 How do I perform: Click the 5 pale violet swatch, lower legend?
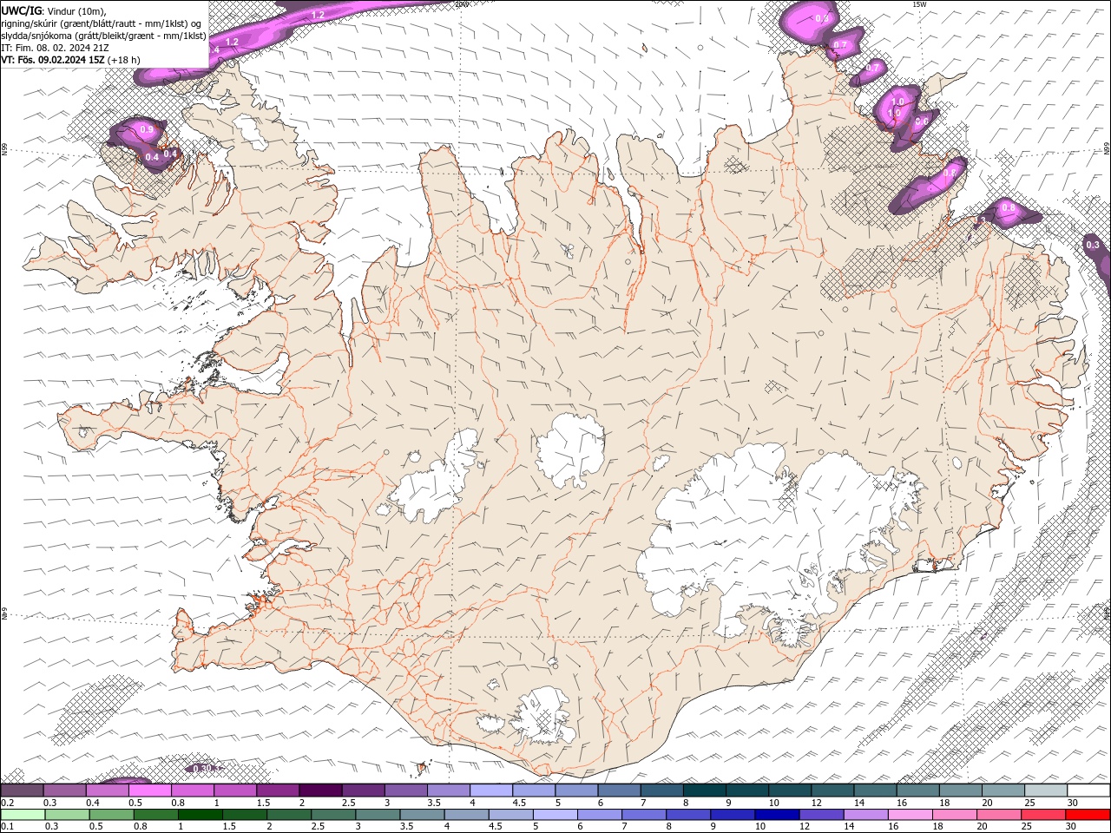pos(555,815)
